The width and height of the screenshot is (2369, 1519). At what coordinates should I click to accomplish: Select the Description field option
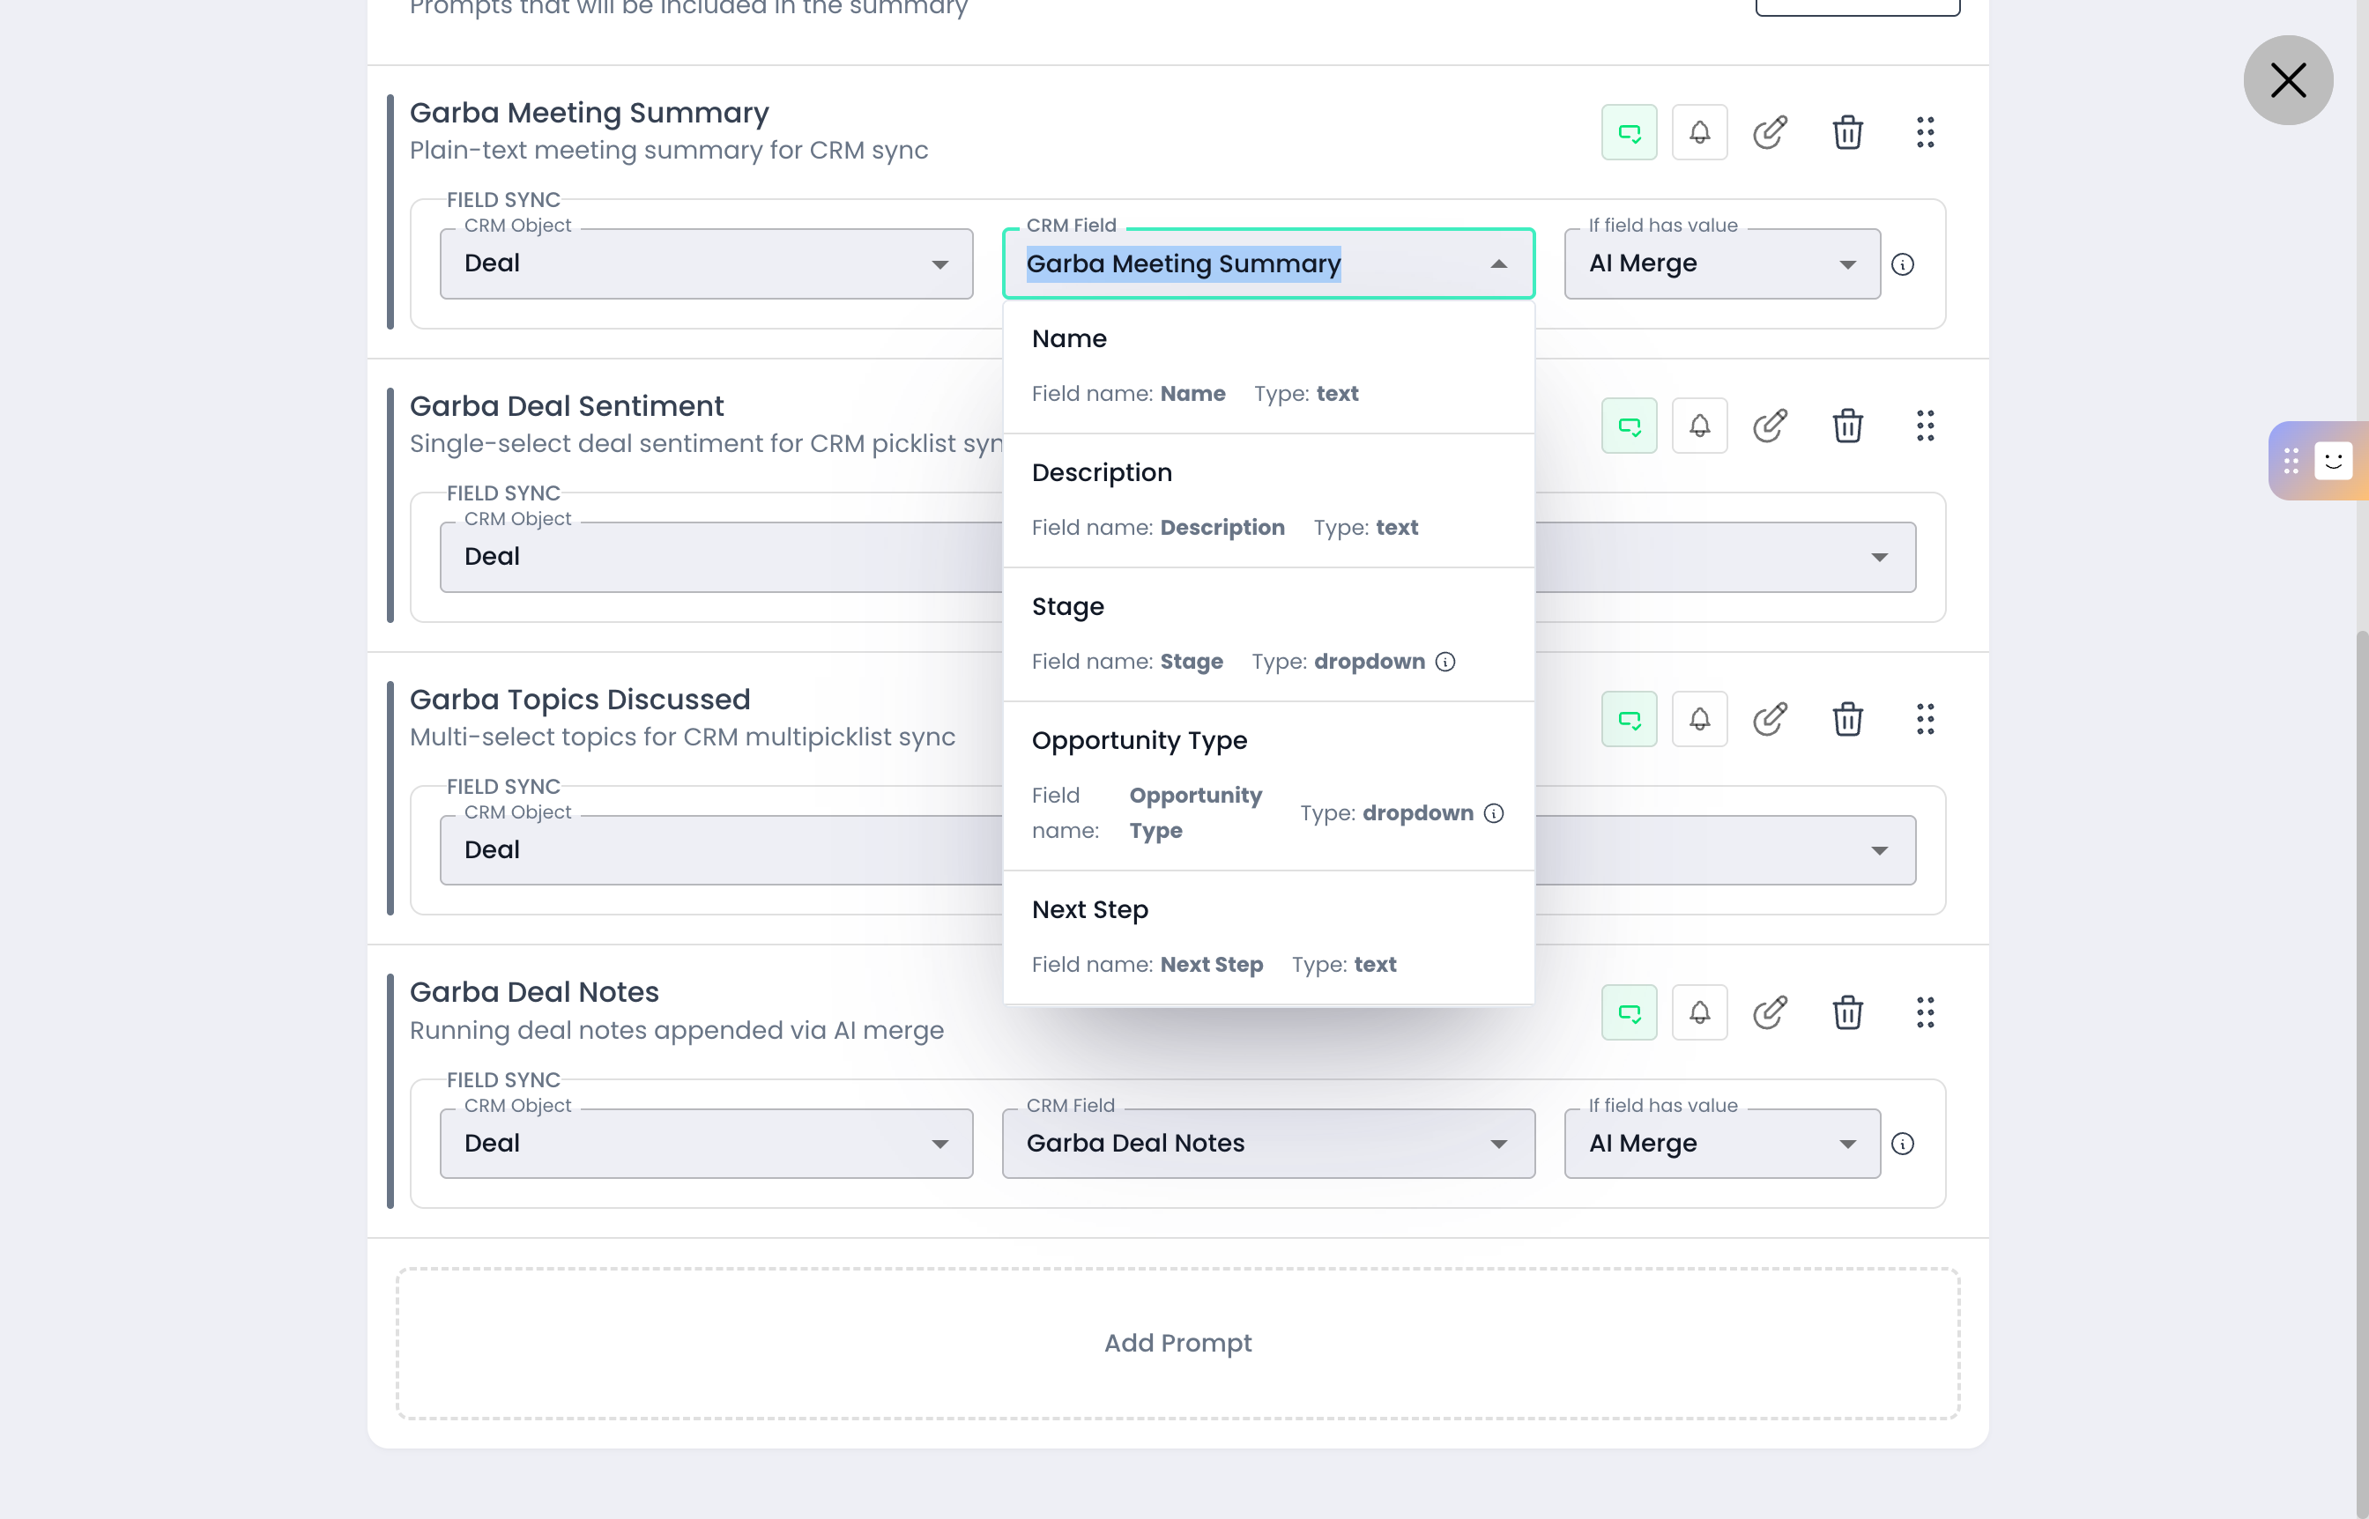tap(1268, 501)
